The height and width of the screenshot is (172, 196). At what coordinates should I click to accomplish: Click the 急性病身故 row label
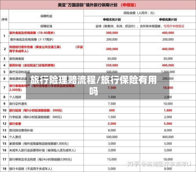tap(16, 59)
